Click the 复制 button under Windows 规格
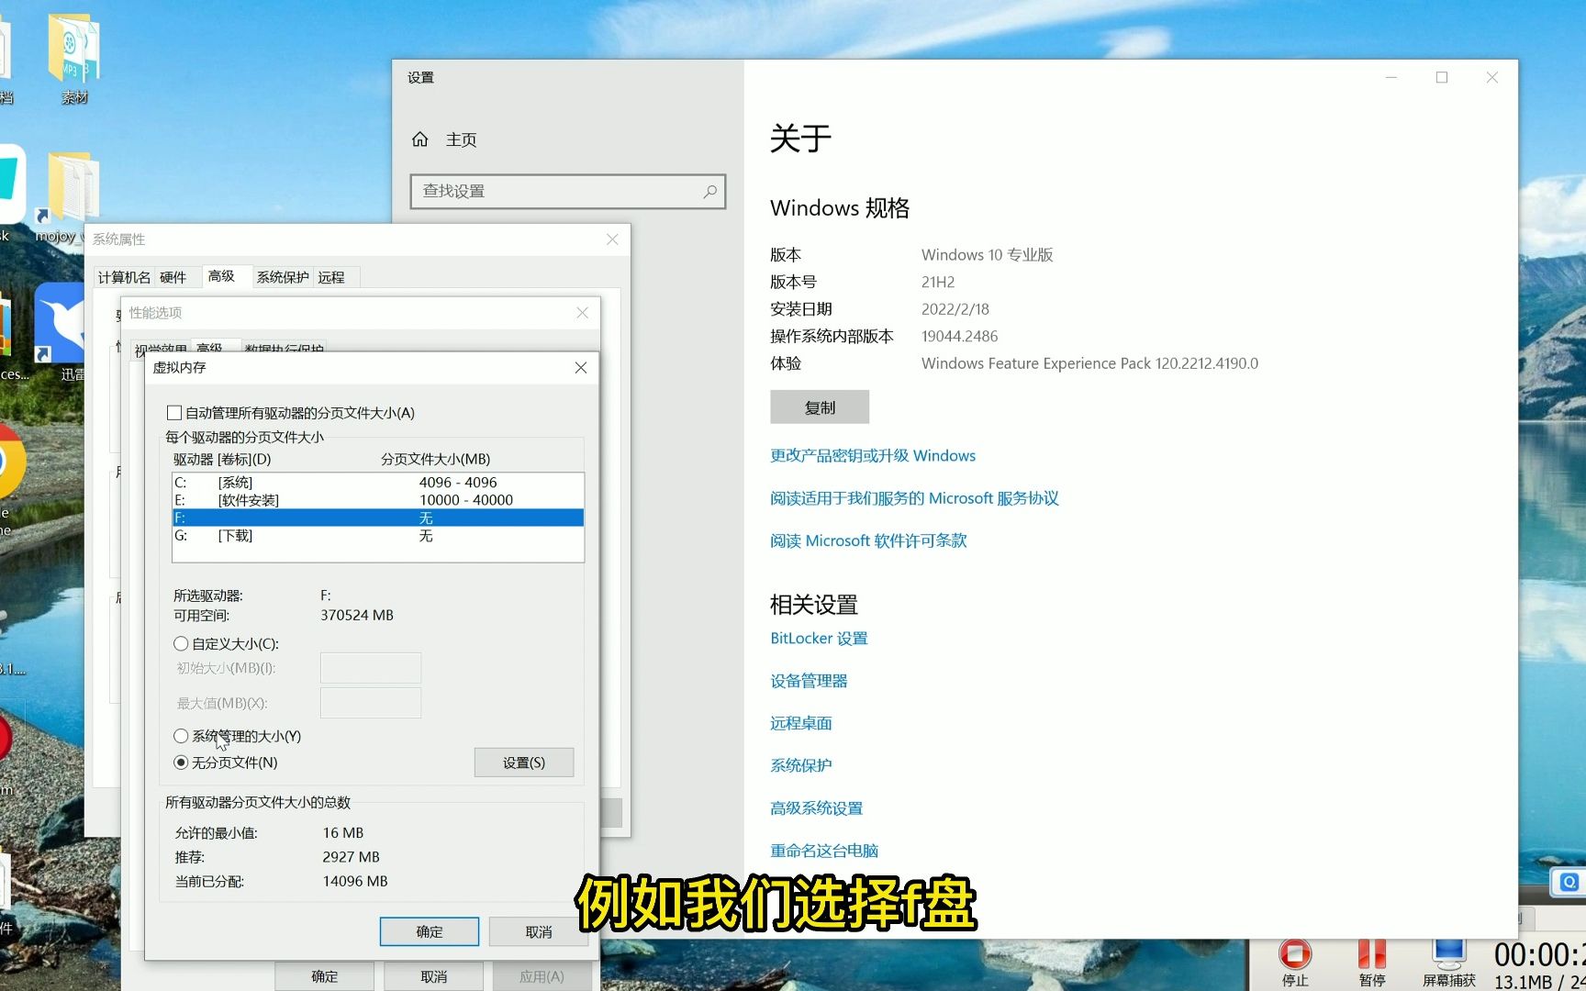Screen dimensions: 1586x991 (819, 406)
